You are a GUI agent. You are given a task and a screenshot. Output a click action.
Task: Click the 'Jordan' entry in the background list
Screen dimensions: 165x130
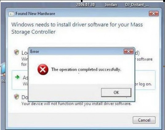111,5
